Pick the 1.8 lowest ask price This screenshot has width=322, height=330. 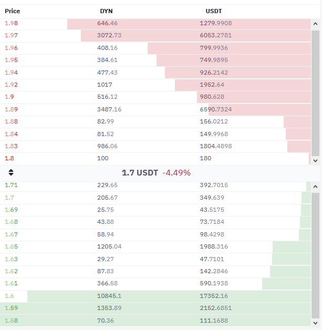tap(9, 158)
